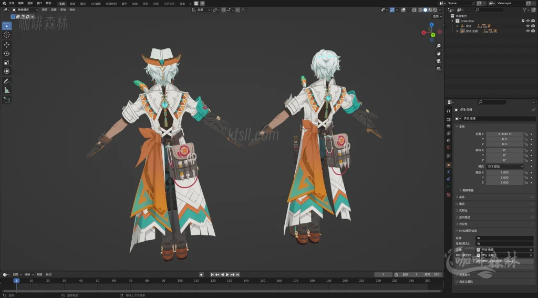The height and width of the screenshot is (298, 538).
Task: Jump to the timeline end frame
Action: [x=237, y=275]
